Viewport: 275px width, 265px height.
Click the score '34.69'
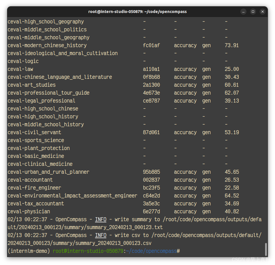232,203
